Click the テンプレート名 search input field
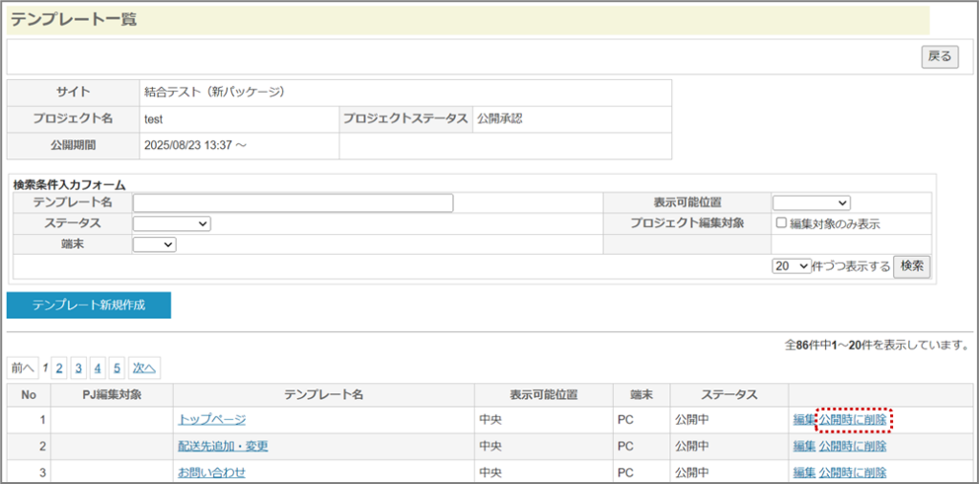The image size is (979, 484). coord(293,202)
